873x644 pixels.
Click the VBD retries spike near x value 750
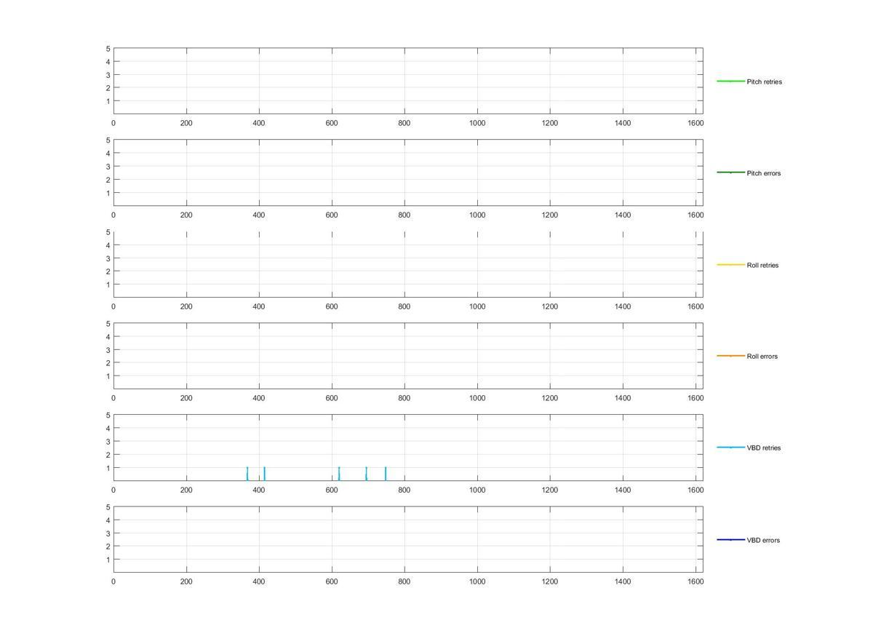[x=386, y=474]
